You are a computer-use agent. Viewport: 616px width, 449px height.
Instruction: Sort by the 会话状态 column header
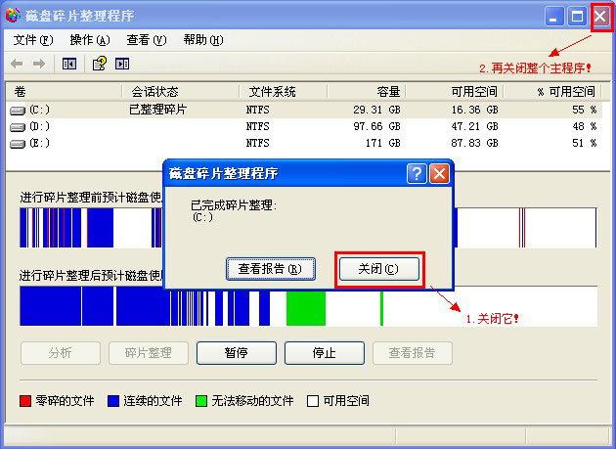(180, 92)
